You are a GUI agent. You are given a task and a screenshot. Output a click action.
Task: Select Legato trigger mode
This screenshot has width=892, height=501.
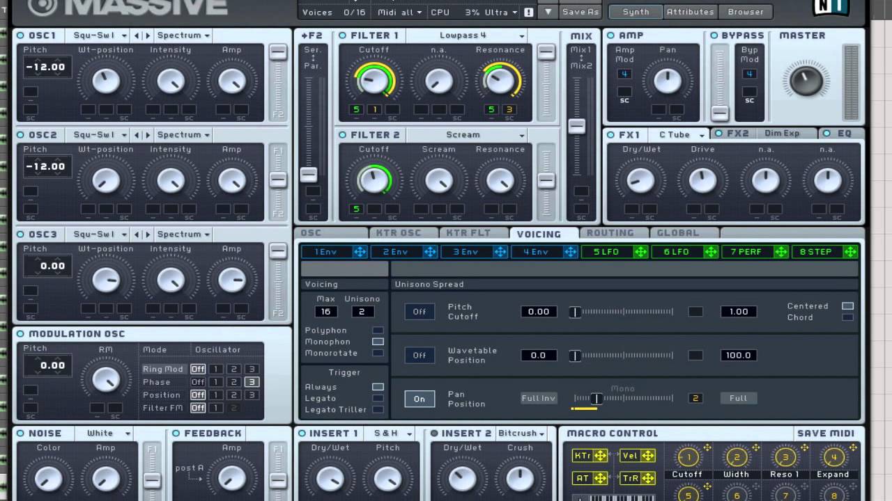pyautogui.click(x=378, y=398)
